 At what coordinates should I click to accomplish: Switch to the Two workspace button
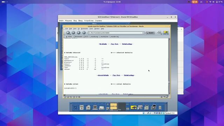pos(121,107)
